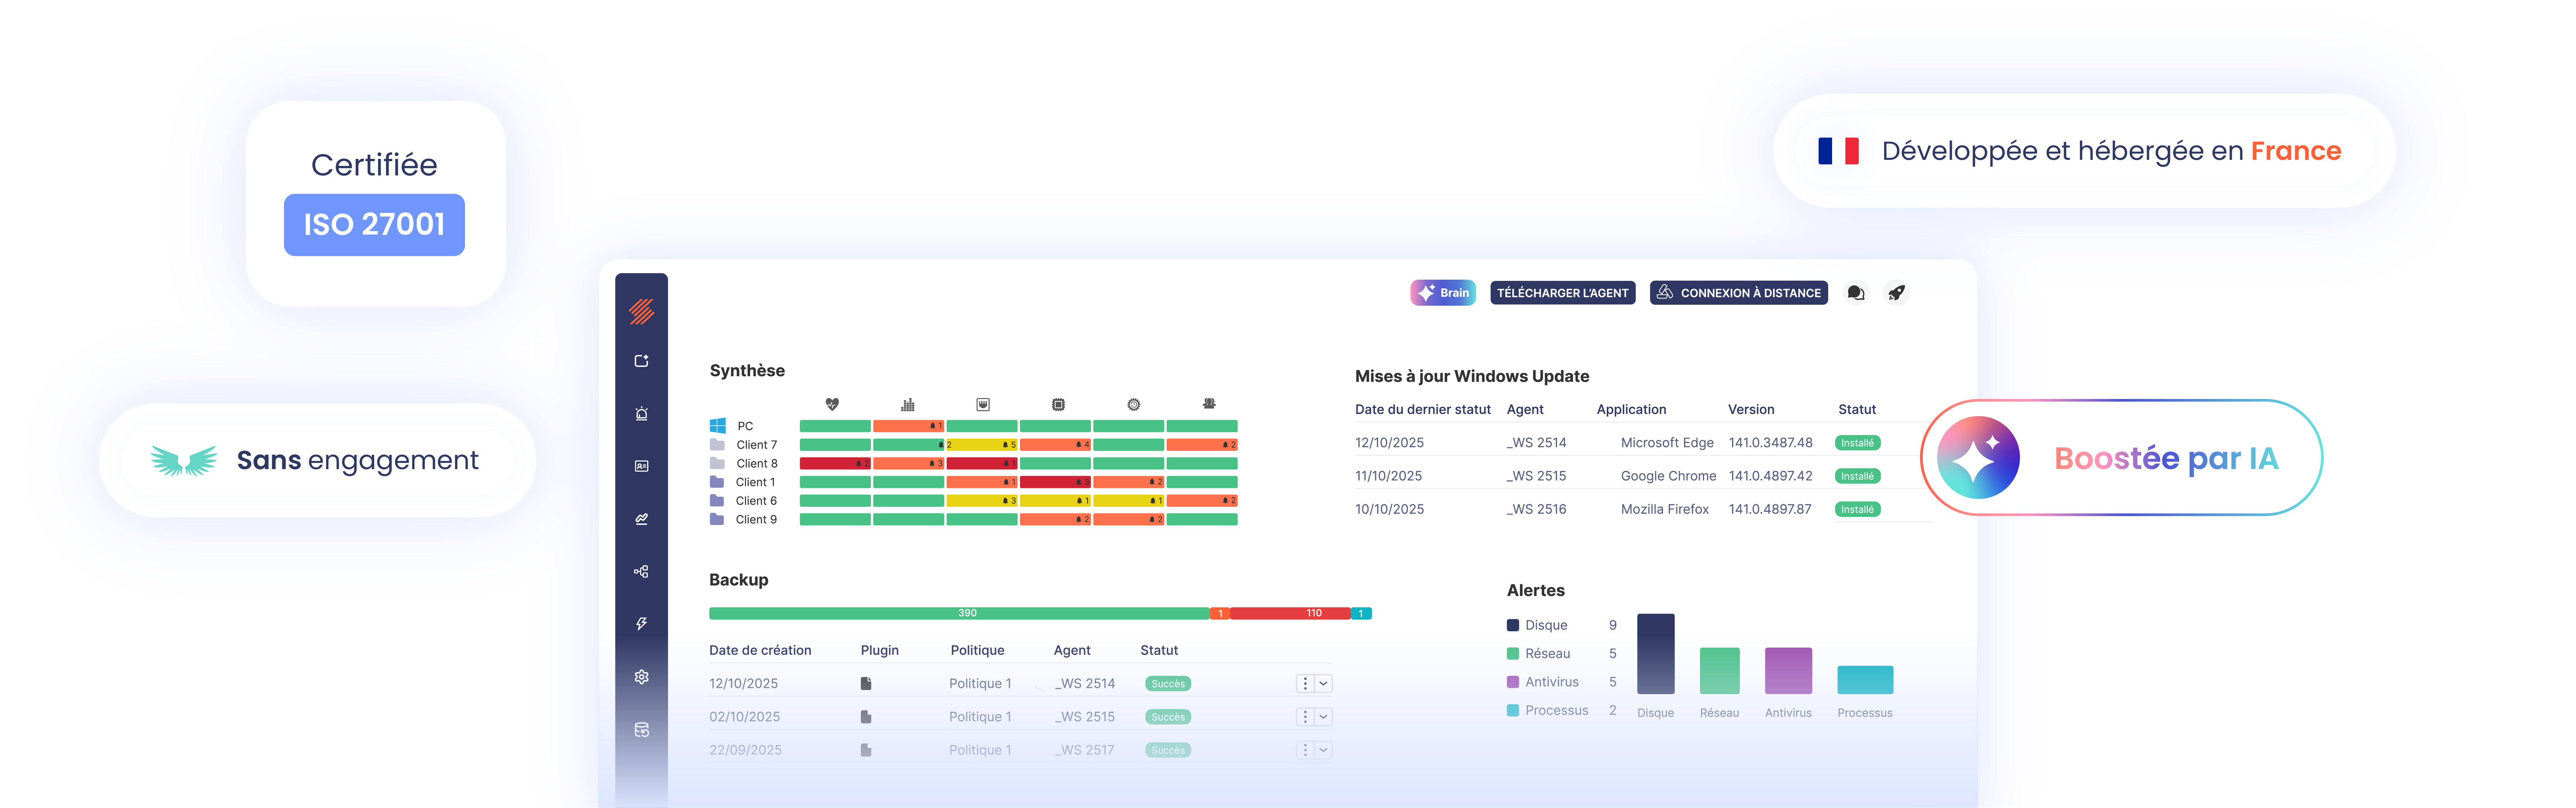
Task: Click the Date de création column header
Action: click(x=760, y=650)
